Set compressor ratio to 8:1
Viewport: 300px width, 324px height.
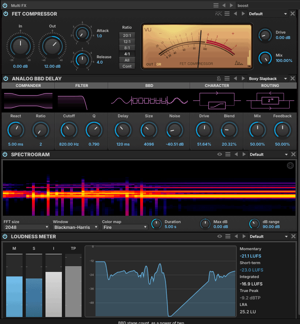click(x=127, y=48)
